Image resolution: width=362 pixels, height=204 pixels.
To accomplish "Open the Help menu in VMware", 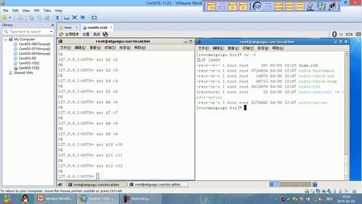I will (x=58, y=10).
